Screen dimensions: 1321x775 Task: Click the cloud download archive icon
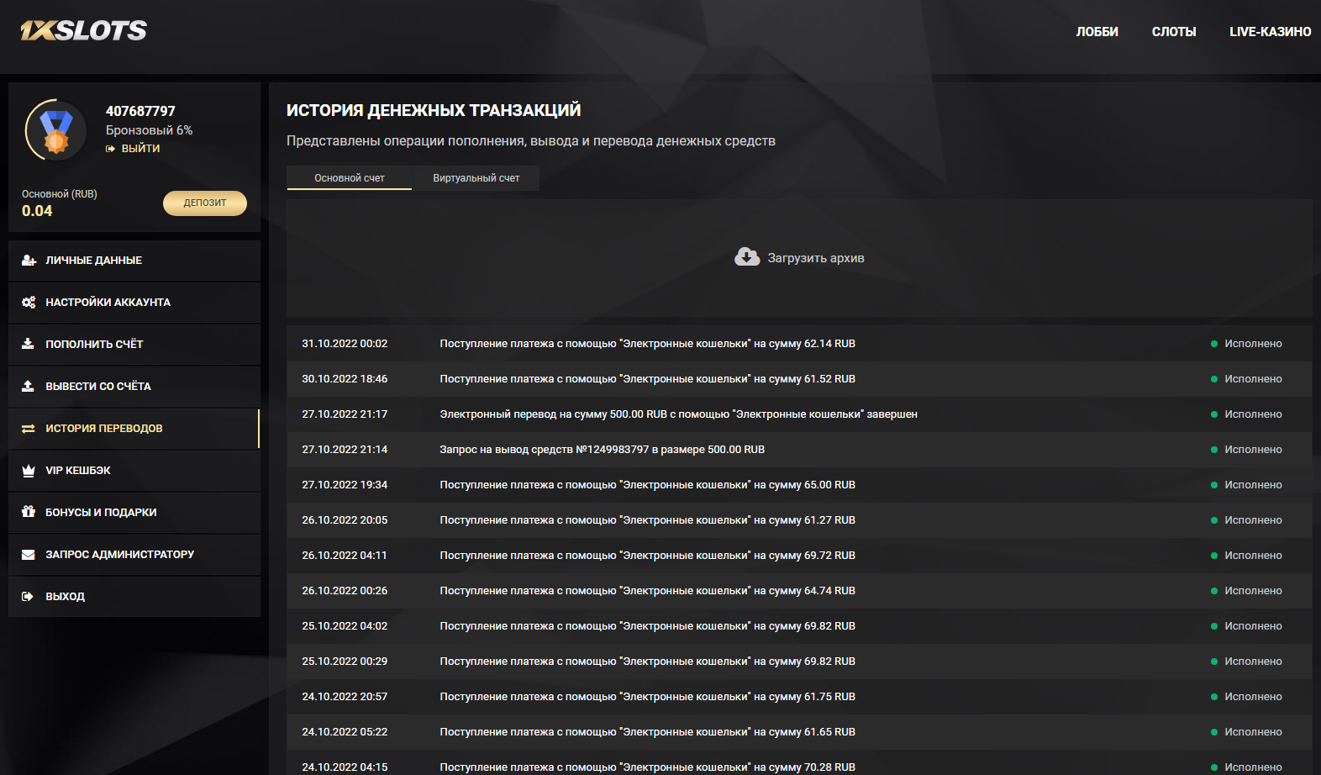point(747,257)
